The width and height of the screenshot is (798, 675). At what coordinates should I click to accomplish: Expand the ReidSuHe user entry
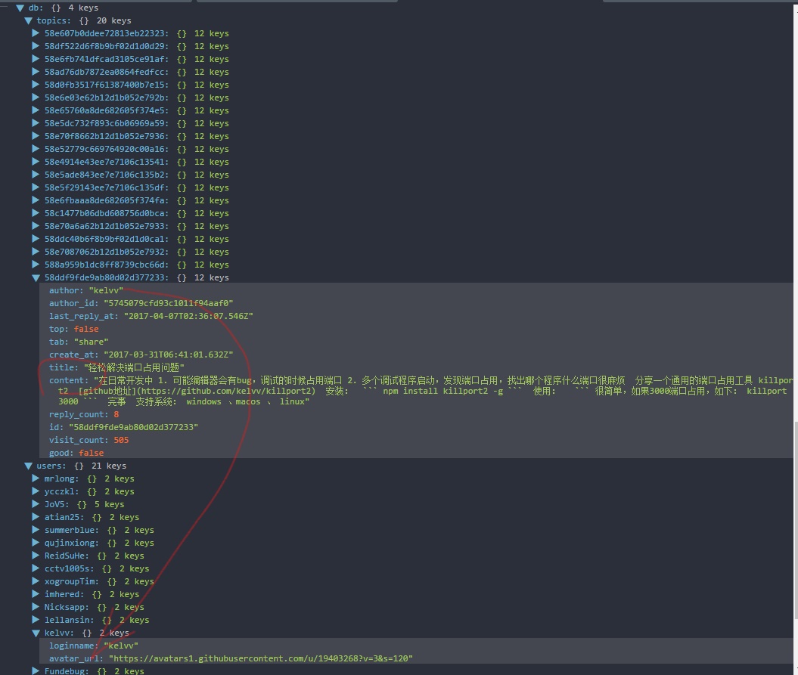tap(36, 556)
